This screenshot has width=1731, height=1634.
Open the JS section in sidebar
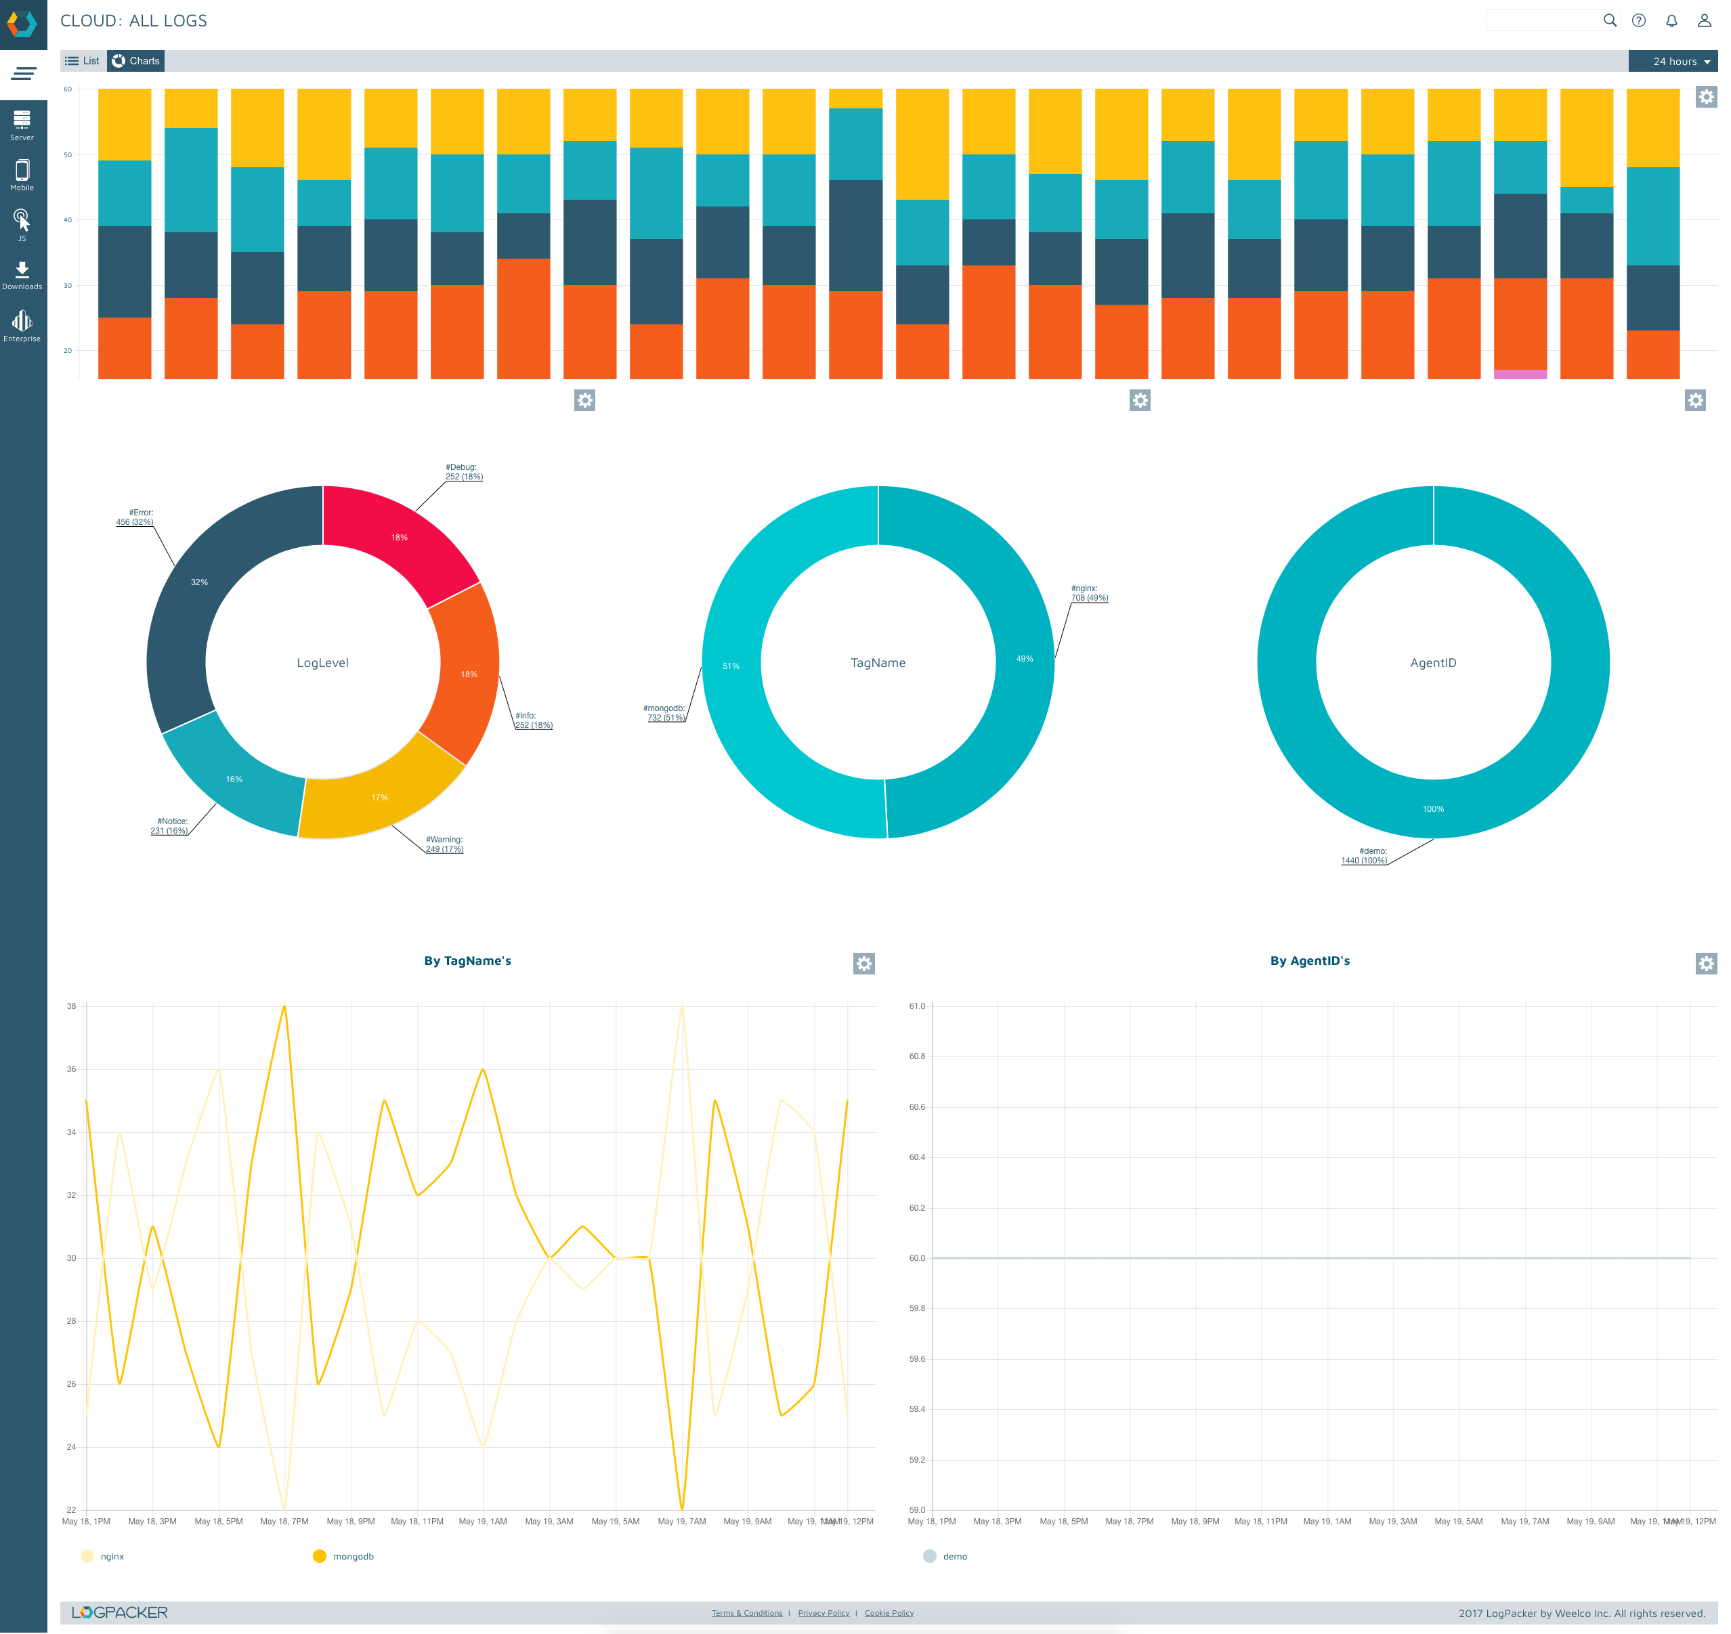click(x=22, y=225)
